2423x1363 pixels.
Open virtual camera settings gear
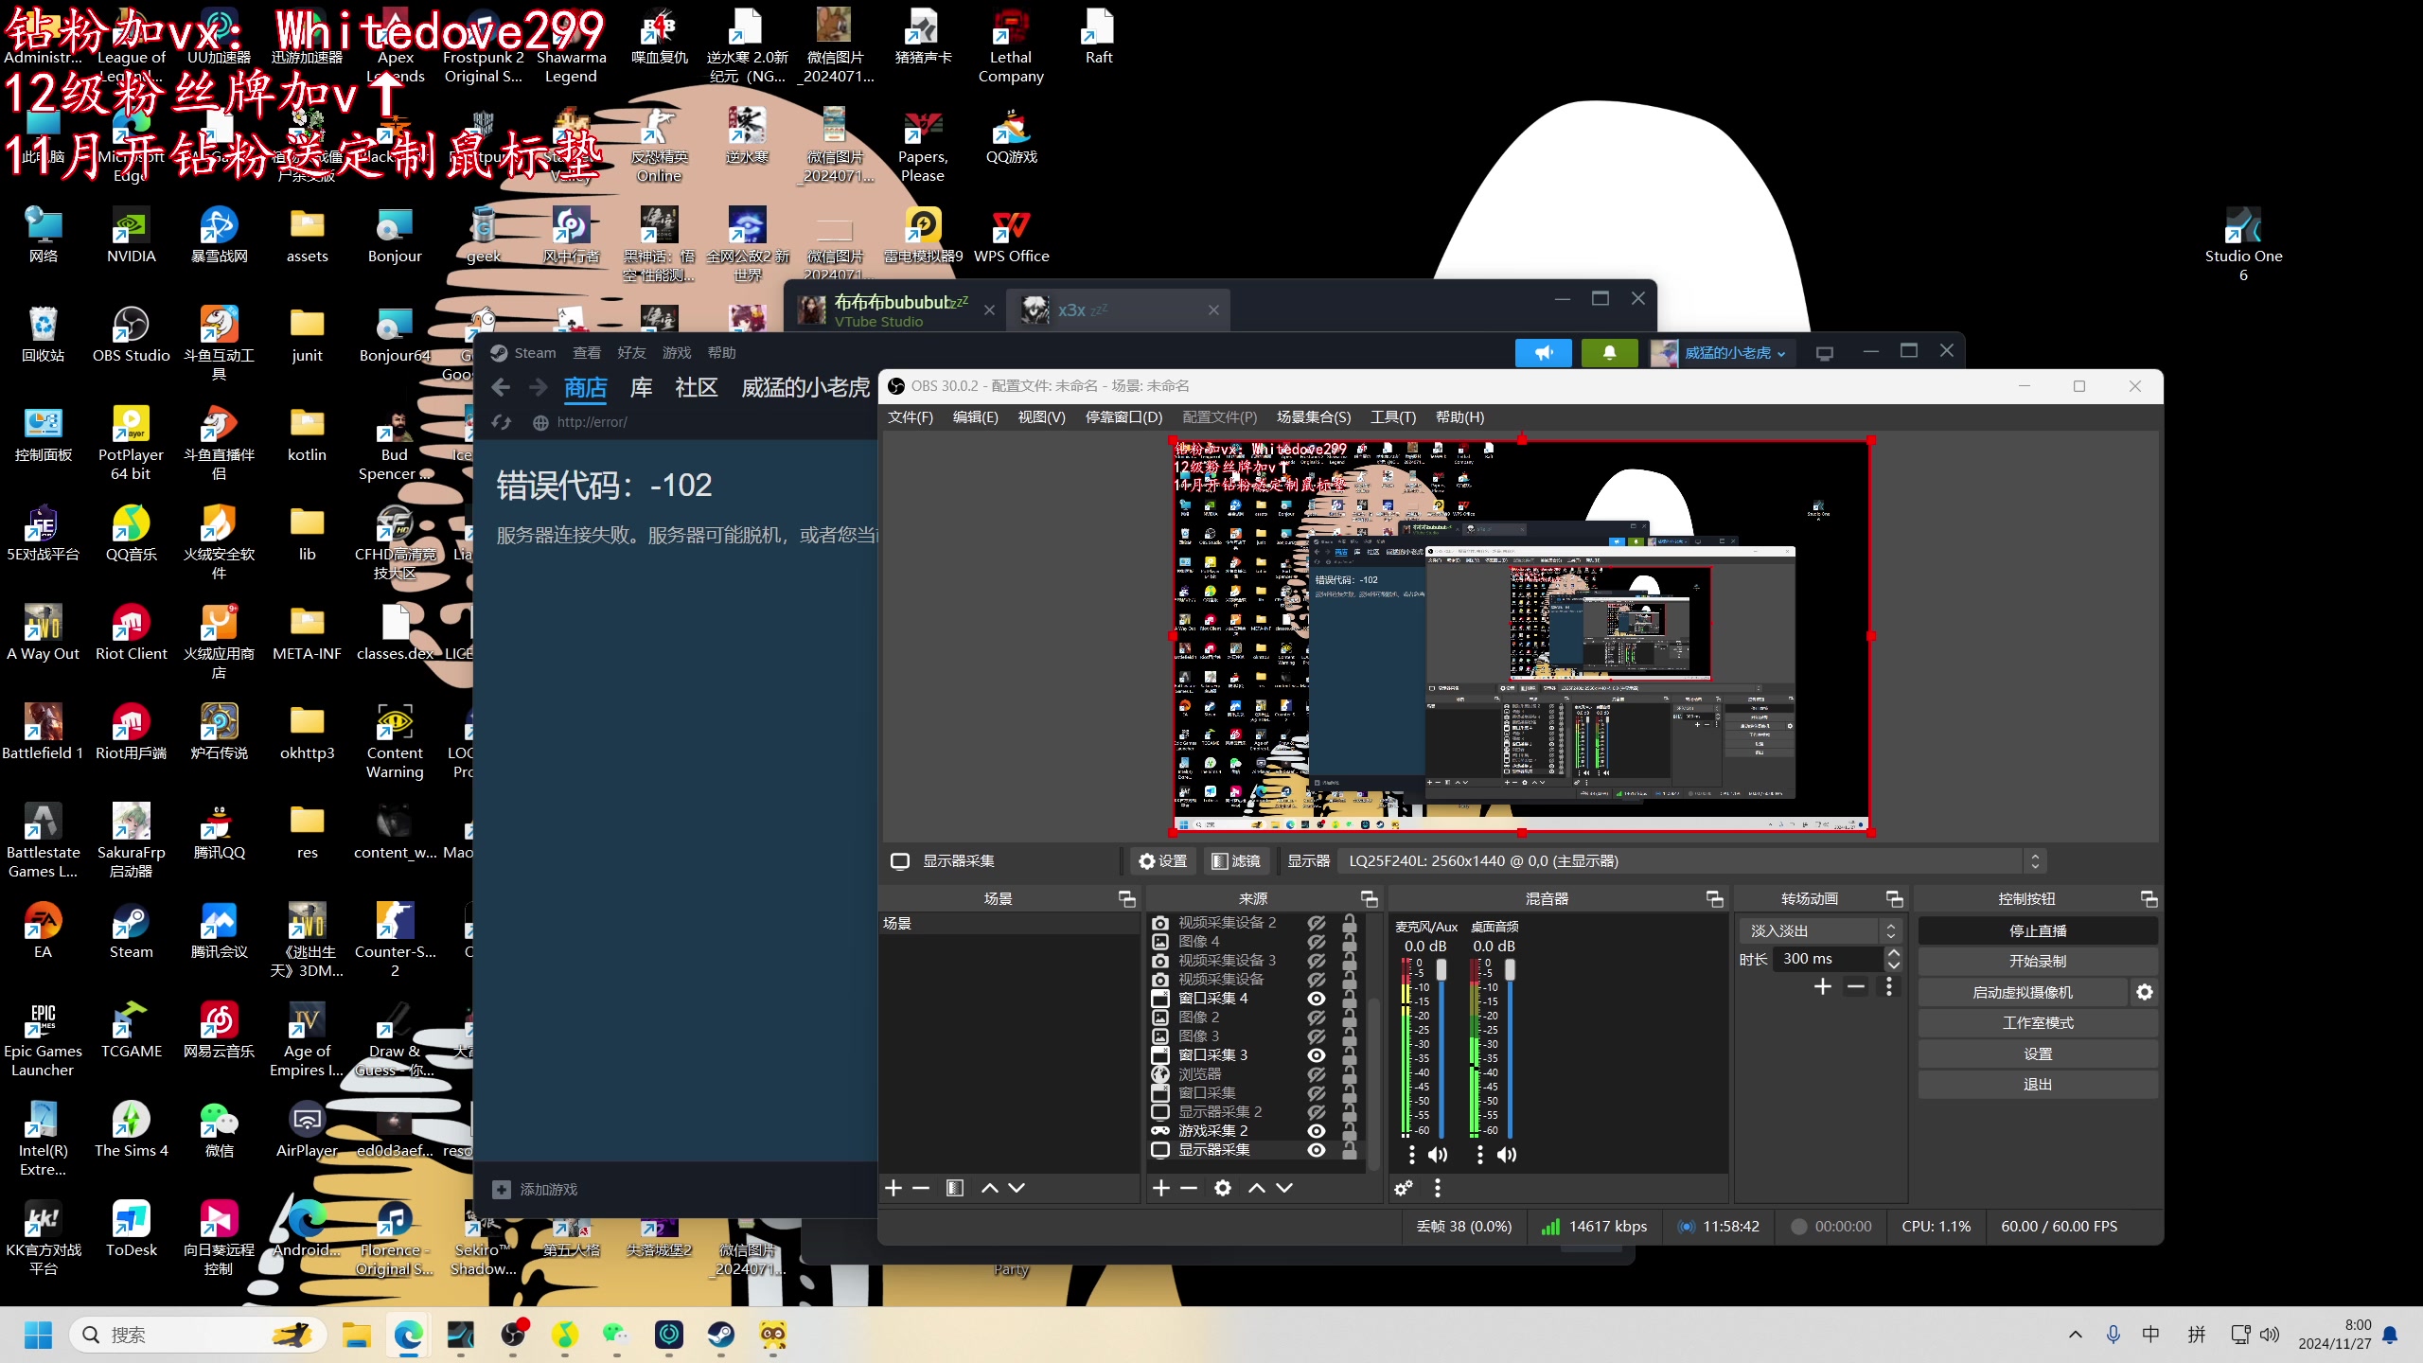[x=2145, y=992]
